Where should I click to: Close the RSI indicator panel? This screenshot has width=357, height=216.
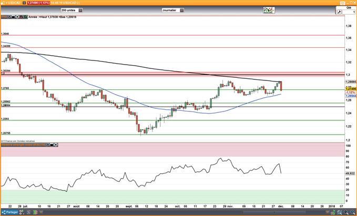click(56, 145)
